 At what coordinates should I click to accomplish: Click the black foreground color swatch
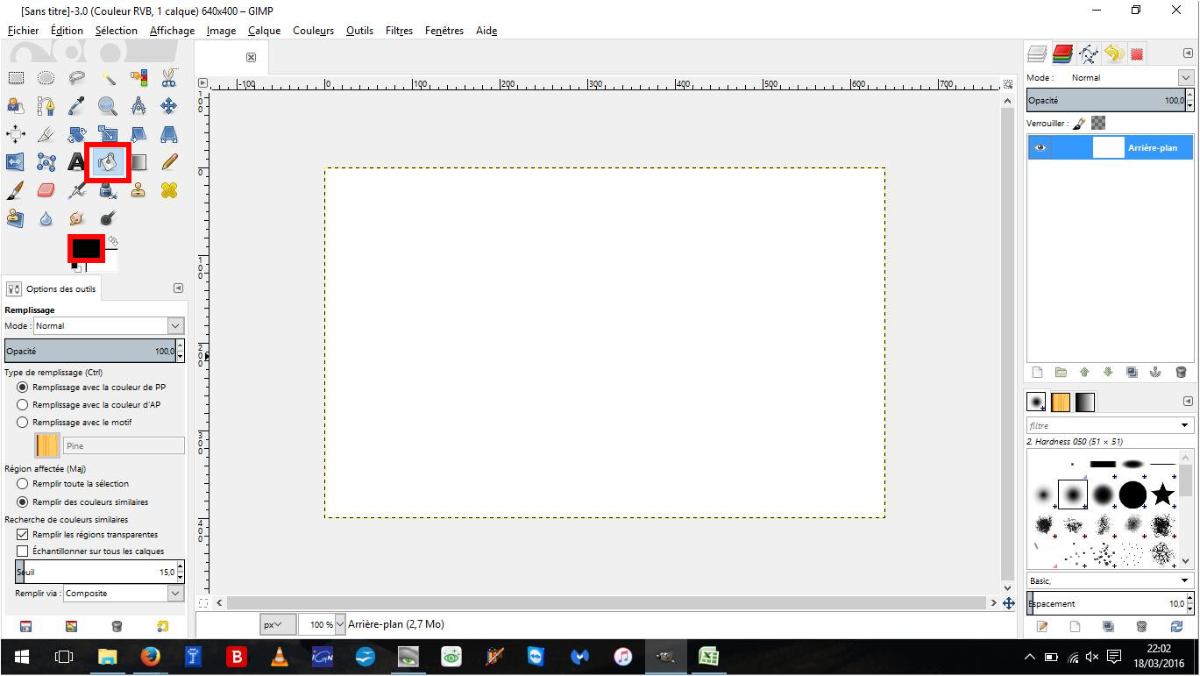(86, 248)
